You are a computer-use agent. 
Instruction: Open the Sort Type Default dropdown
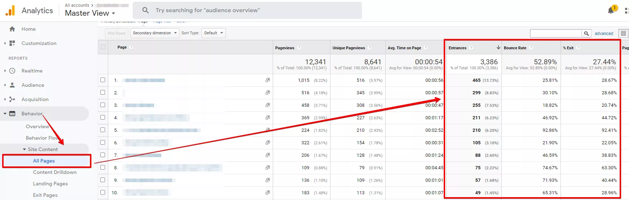click(214, 33)
